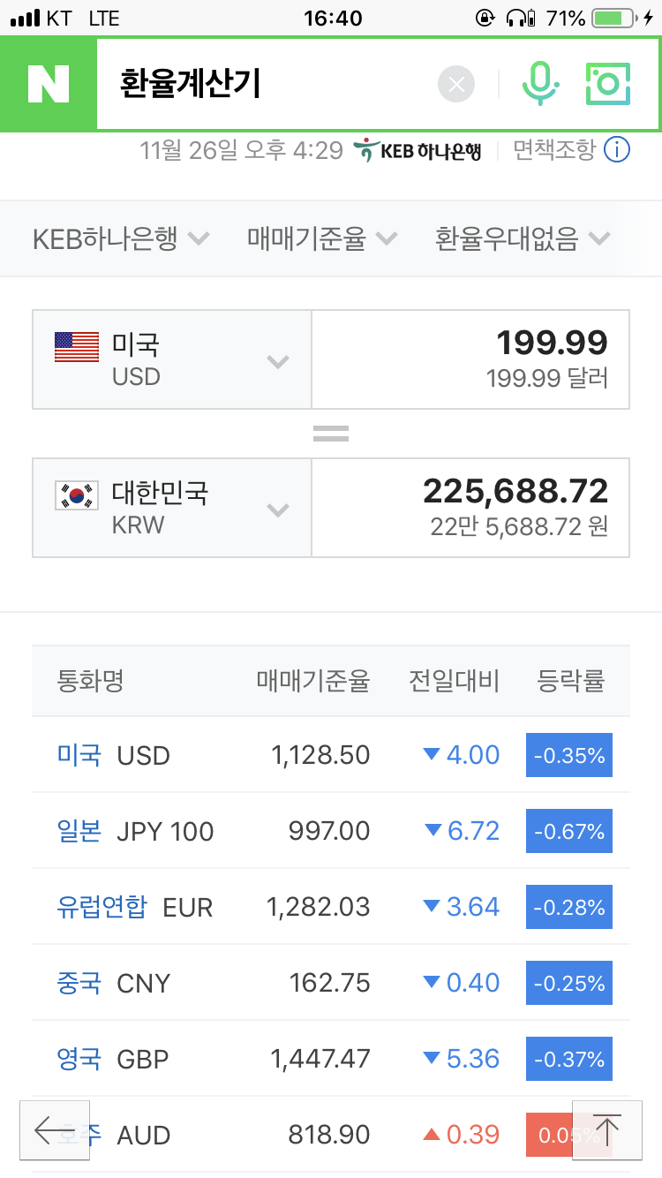Open the 미국 USD exchange rate link
Viewport: 662px width, 1178px height.
coord(79,755)
